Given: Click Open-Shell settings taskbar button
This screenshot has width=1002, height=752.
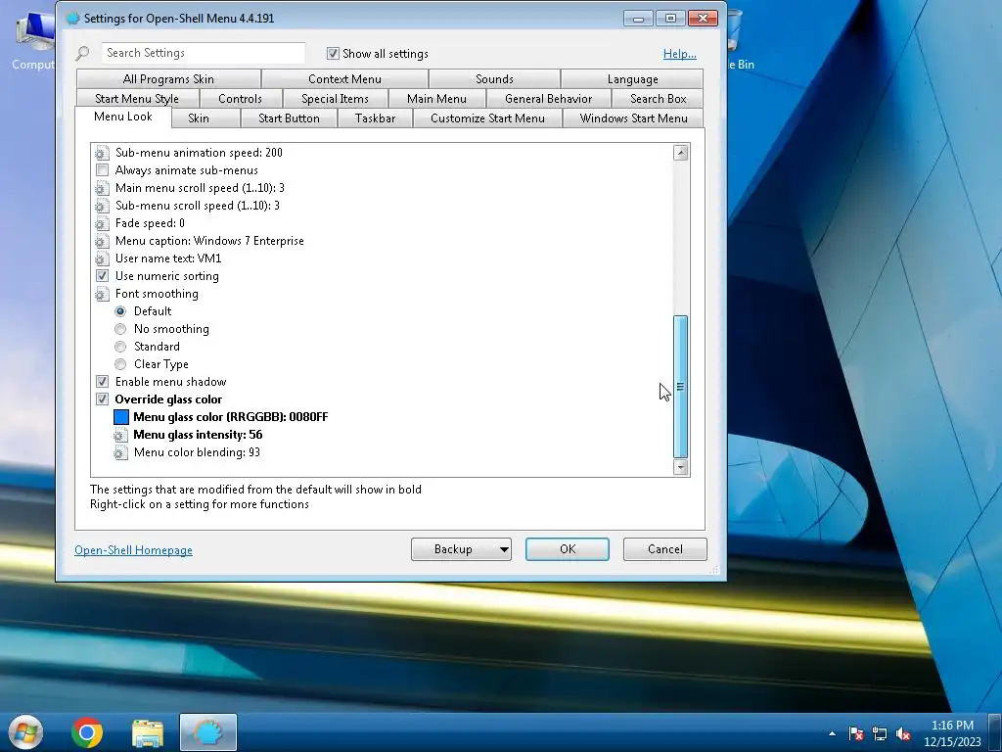Looking at the screenshot, I should point(208,732).
